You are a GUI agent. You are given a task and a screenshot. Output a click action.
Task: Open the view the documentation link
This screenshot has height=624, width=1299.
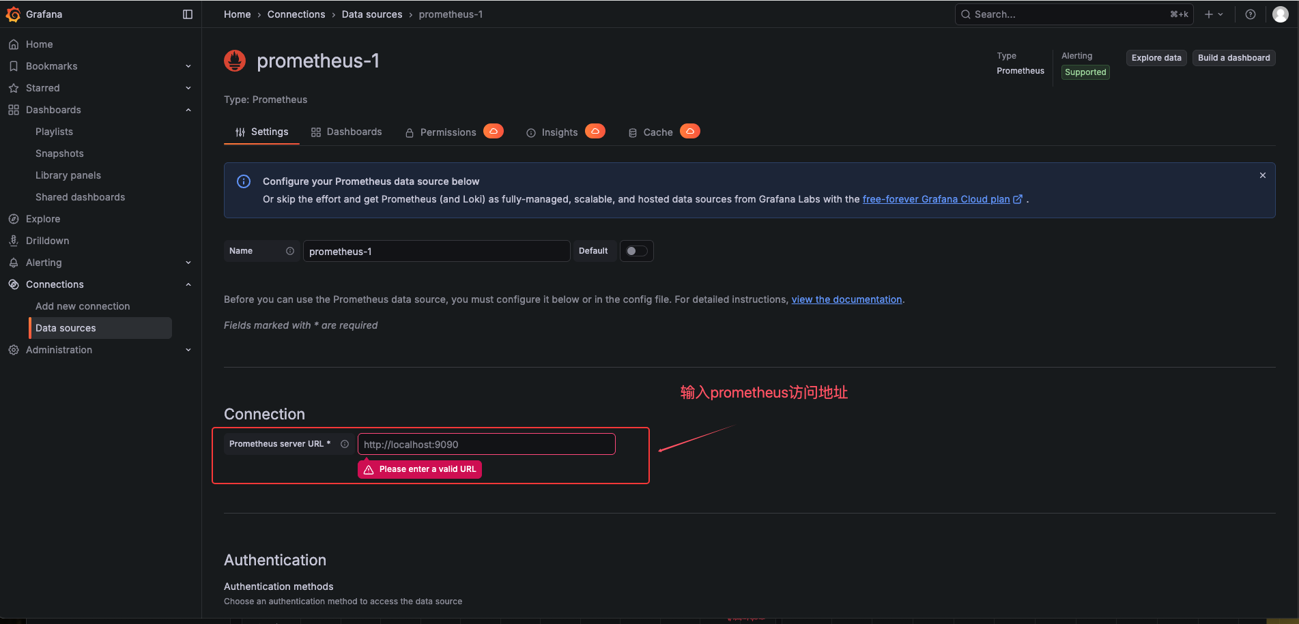[846, 299]
